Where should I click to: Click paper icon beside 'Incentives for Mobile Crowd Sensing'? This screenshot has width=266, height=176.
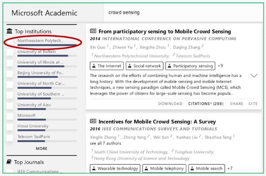pos(93,121)
